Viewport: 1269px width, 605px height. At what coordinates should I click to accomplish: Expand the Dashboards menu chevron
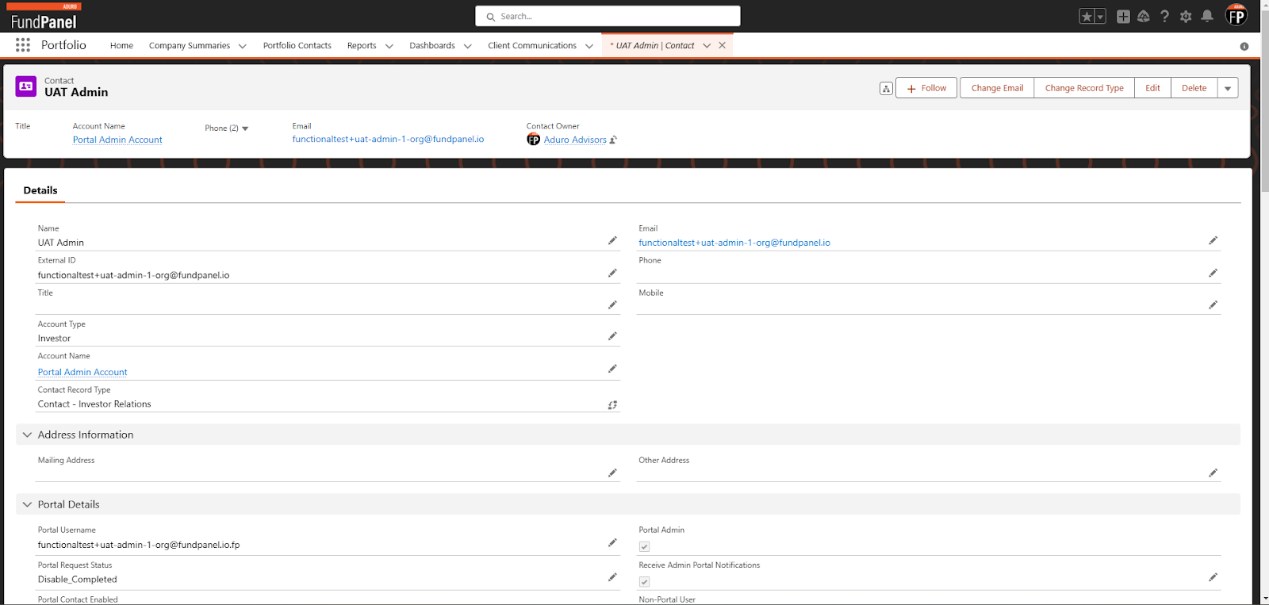(x=468, y=46)
